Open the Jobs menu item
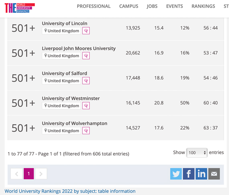 pyautogui.click(x=152, y=6)
